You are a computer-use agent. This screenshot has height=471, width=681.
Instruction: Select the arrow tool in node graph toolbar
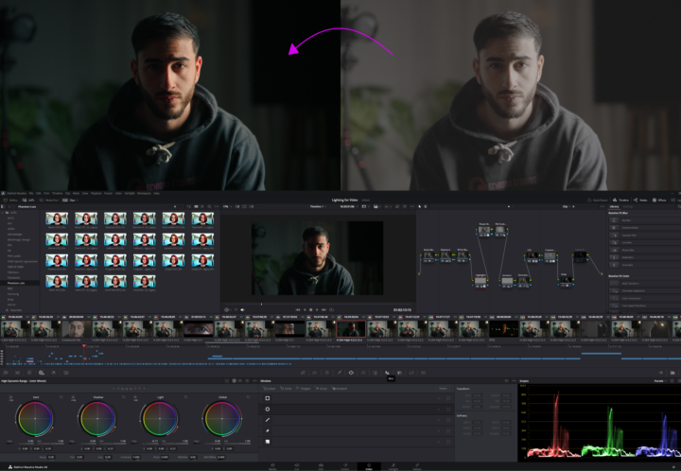tap(420, 206)
